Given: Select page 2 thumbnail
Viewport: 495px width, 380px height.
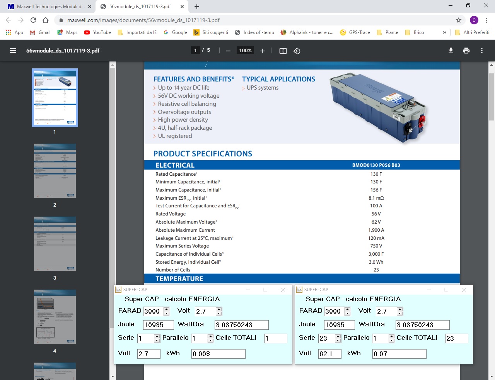Looking at the screenshot, I should tap(55, 171).
